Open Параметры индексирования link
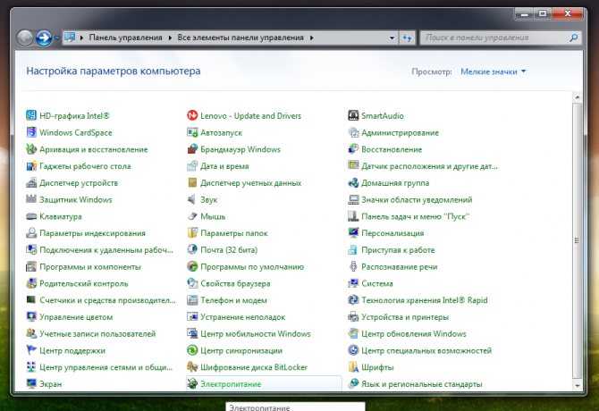 click(x=92, y=233)
